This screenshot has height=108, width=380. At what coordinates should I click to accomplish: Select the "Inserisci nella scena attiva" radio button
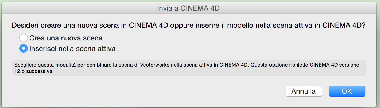24,49
